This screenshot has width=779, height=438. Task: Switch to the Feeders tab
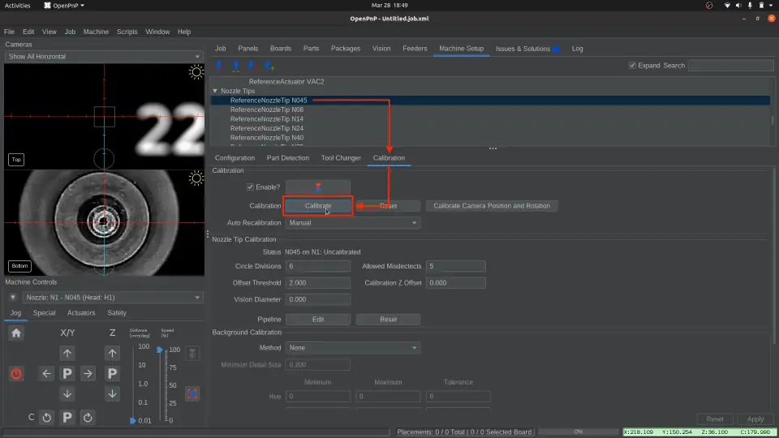pyautogui.click(x=415, y=49)
